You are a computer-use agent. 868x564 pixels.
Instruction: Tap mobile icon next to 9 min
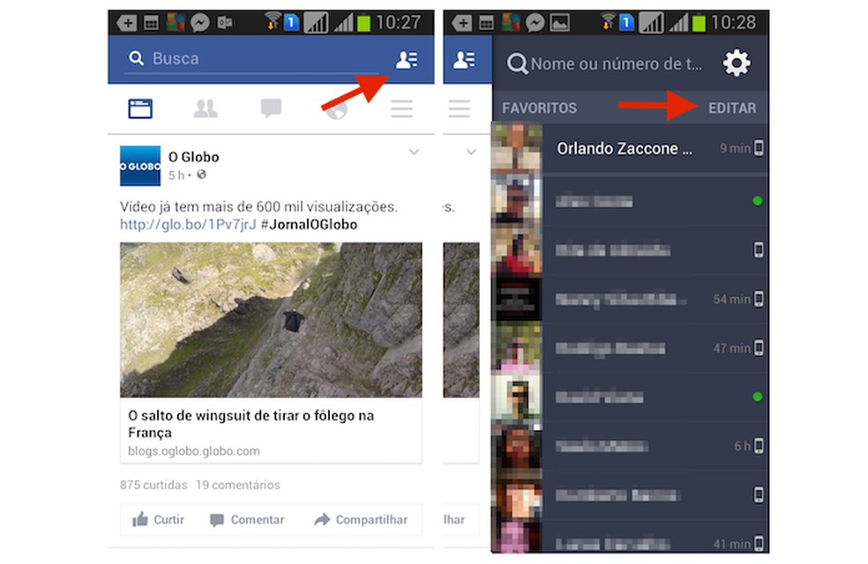(x=759, y=148)
